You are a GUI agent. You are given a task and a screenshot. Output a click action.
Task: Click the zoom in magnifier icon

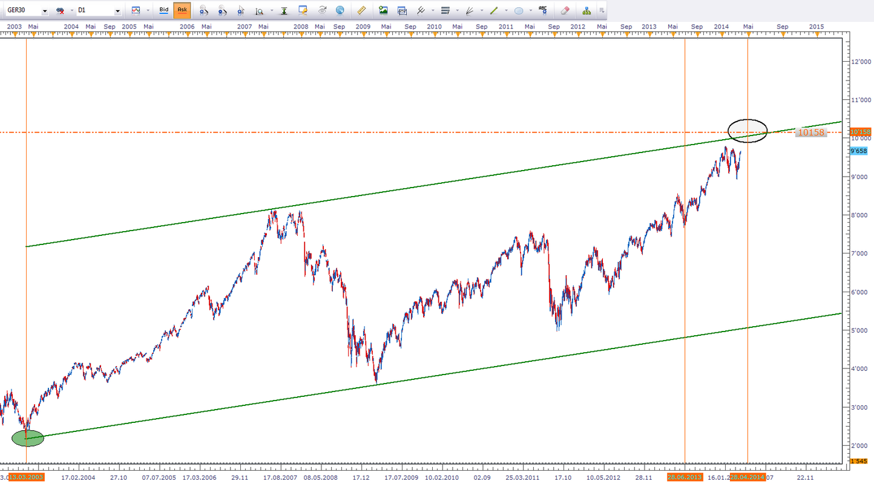click(x=204, y=10)
